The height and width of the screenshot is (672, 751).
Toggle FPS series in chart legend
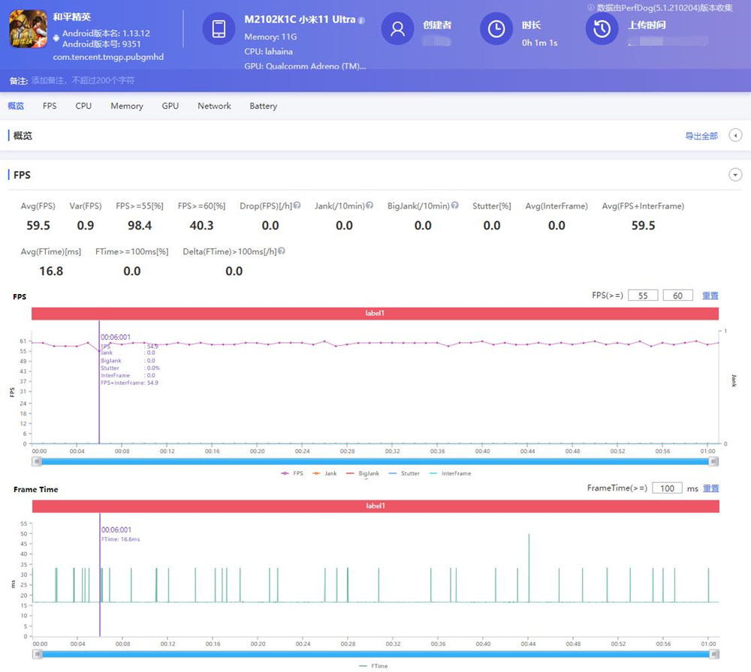click(292, 473)
